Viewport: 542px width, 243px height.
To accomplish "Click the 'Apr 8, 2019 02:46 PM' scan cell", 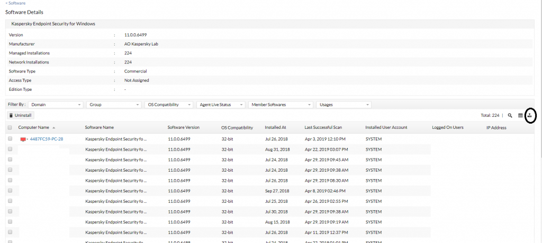I will 326,191.
